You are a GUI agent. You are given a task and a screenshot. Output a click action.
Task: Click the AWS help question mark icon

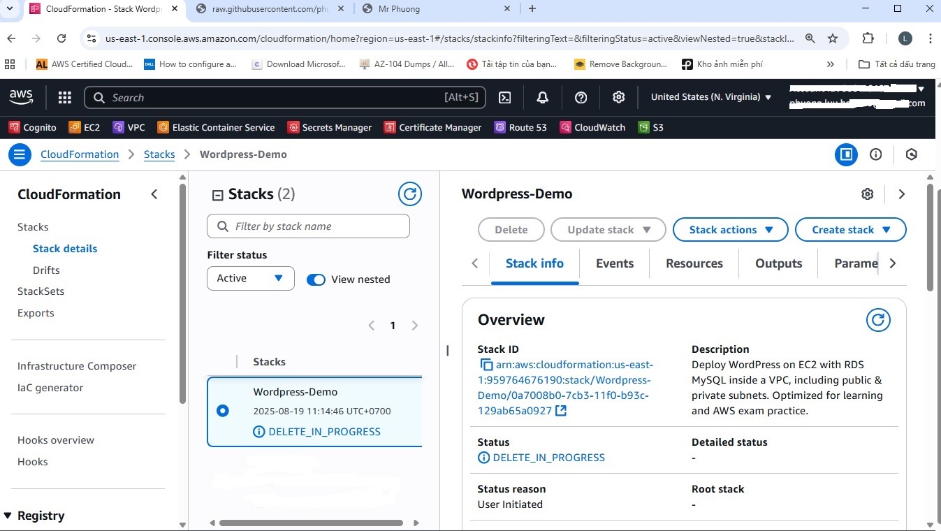point(581,98)
